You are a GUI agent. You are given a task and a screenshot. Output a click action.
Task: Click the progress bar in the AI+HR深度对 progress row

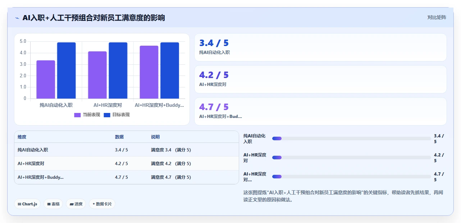pyautogui.click(x=352, y=158)
